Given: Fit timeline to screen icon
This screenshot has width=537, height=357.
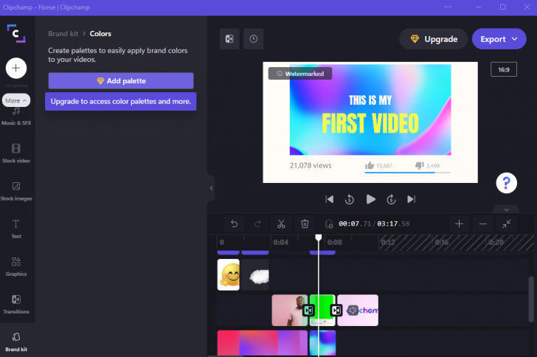Looking at the screenshot, I should coord(507,224).
